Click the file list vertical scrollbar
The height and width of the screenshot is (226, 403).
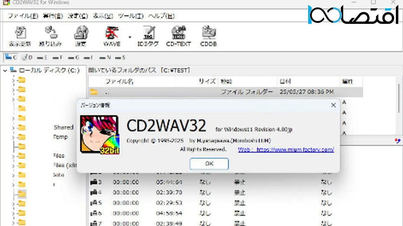coord(399,98)
